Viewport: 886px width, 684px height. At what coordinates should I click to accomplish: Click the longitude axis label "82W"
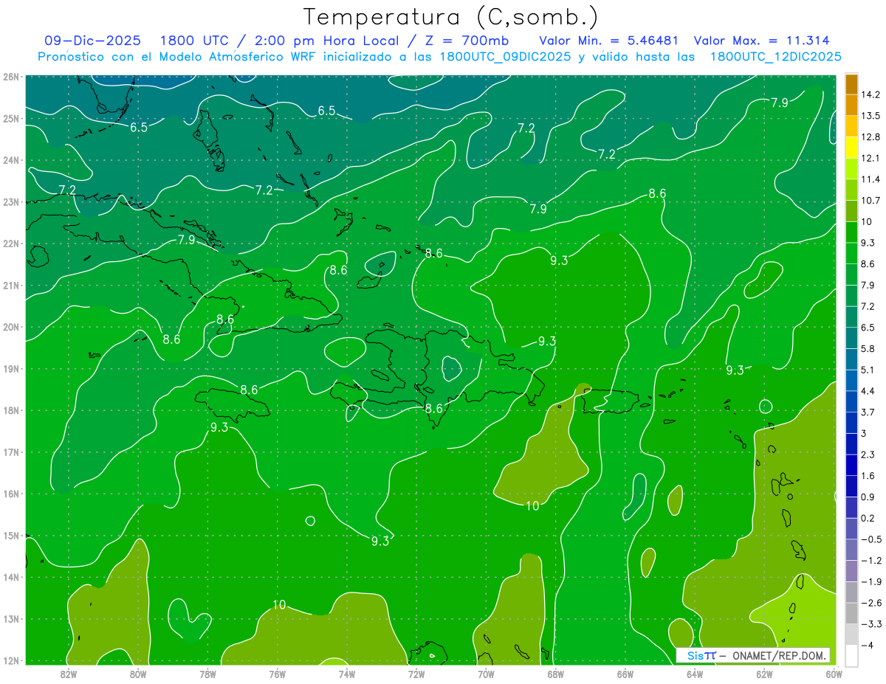pos(69,674)
